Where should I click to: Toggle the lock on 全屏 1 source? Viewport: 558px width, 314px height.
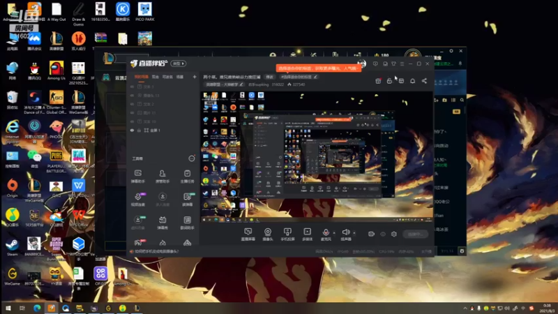coord(139,130)
